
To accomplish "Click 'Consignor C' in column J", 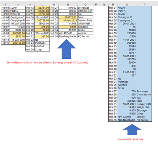I will pyautogui.click(x=17, y=17).
